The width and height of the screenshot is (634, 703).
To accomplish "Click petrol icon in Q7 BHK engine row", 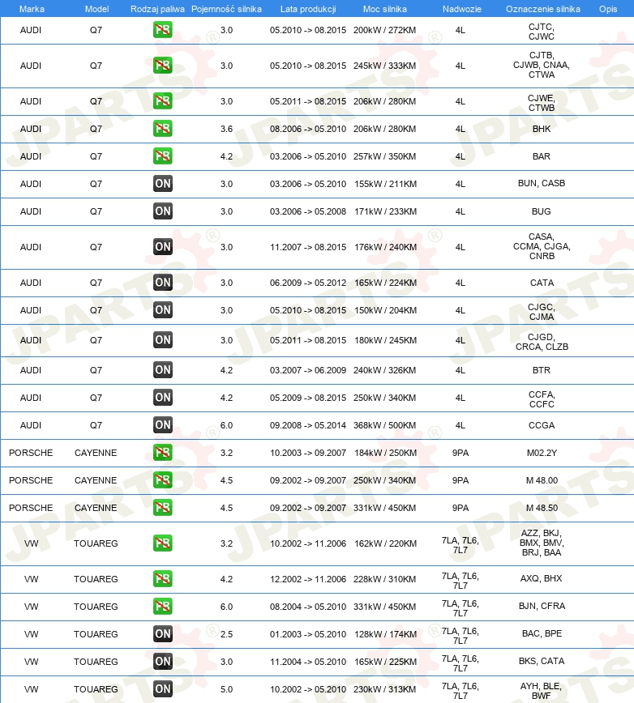I will (162, 129).
